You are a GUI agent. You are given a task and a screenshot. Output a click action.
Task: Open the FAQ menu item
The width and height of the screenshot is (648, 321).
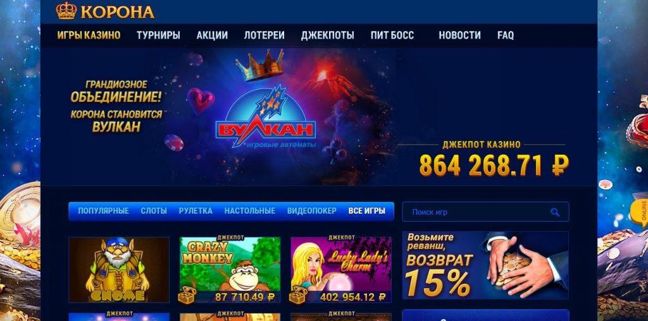tap(506, 35)
